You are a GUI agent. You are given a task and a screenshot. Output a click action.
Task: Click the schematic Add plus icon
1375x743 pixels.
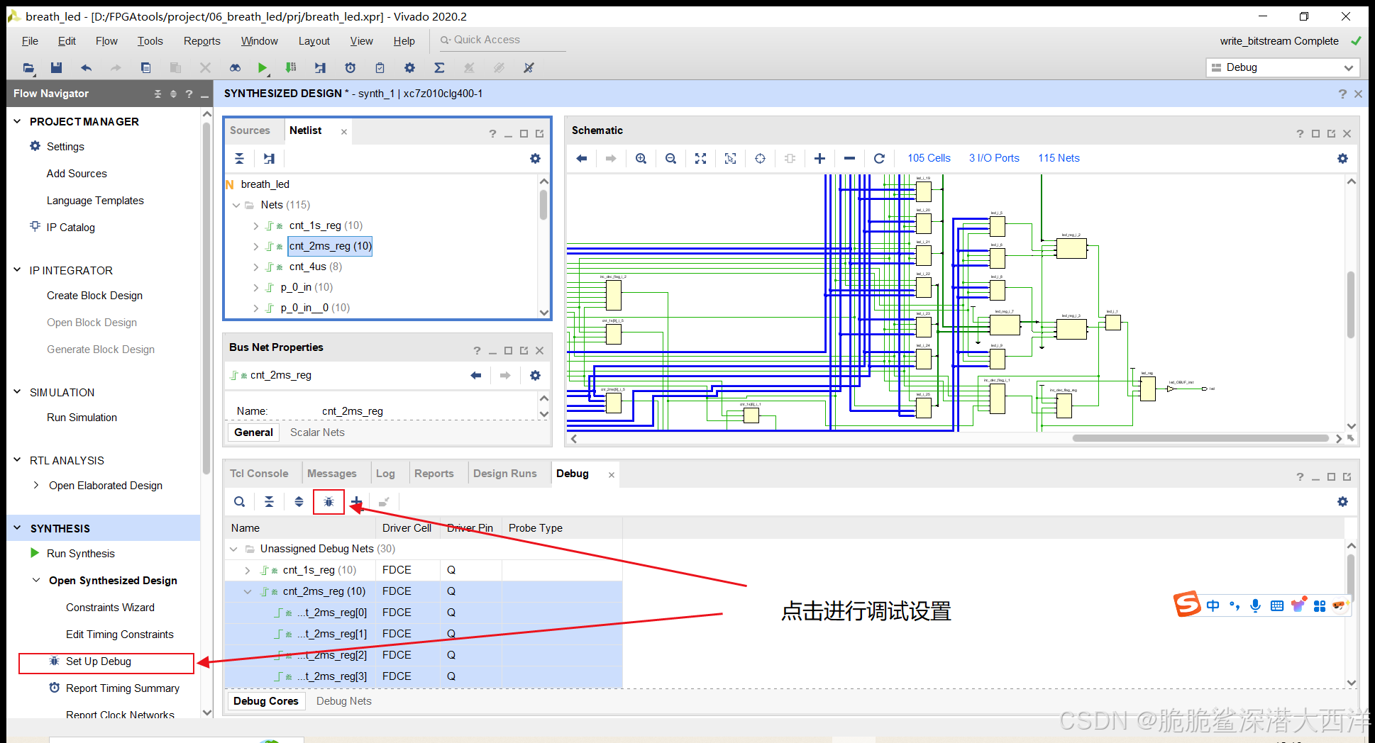tap(819, 158)
